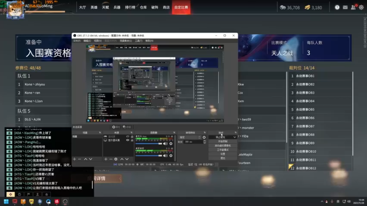The image size is (367, 206).
Task: Open OBS Scene Collection menu
Action: point(126,41)
